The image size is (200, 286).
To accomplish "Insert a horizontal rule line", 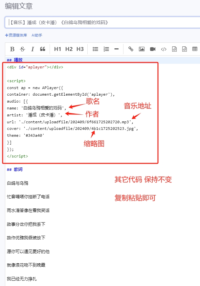I will (x=117, y=49).
